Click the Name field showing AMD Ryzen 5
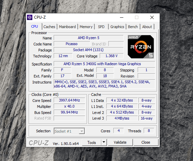This screenshot has height=161, width=193. tap(88, 38)
